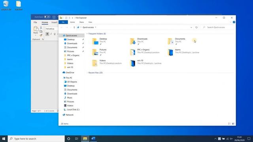Click File Explorer taskbar icon

[85, 138]
